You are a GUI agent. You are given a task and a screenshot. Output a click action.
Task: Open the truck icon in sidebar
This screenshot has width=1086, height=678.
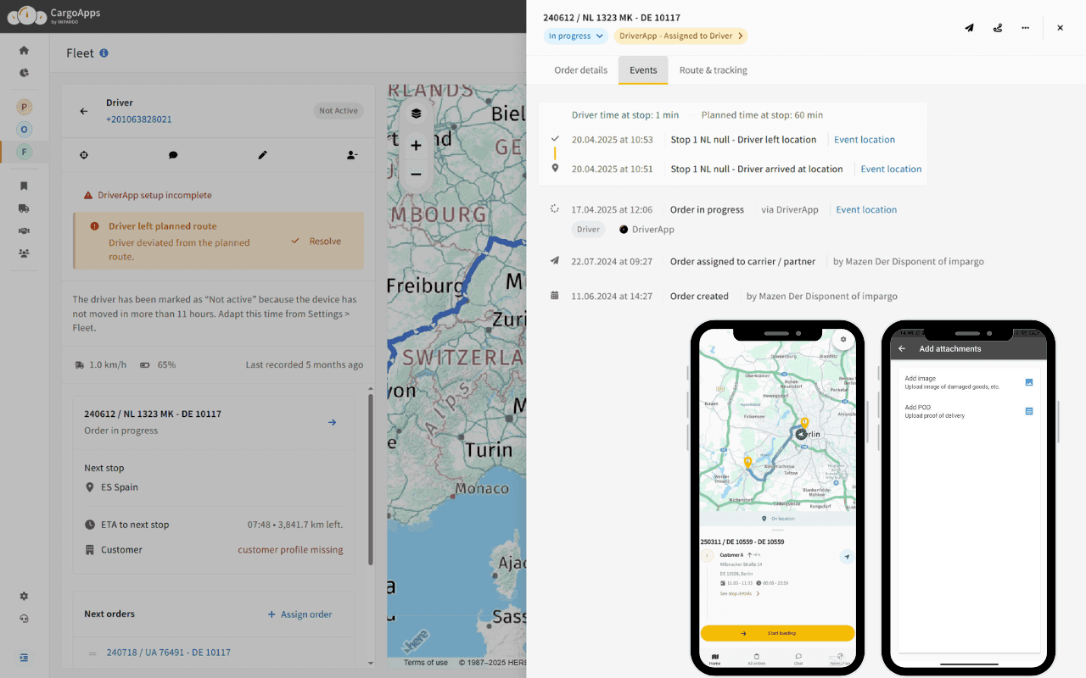[x=24, y=208]
